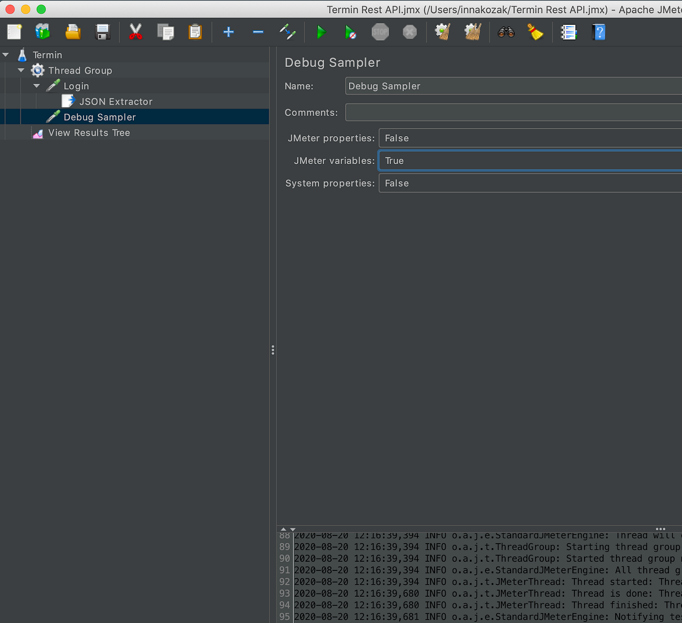Save the Termin Rest API test plan
The image size is (682, 623).
pyautogui.click(x=102, y=32)
